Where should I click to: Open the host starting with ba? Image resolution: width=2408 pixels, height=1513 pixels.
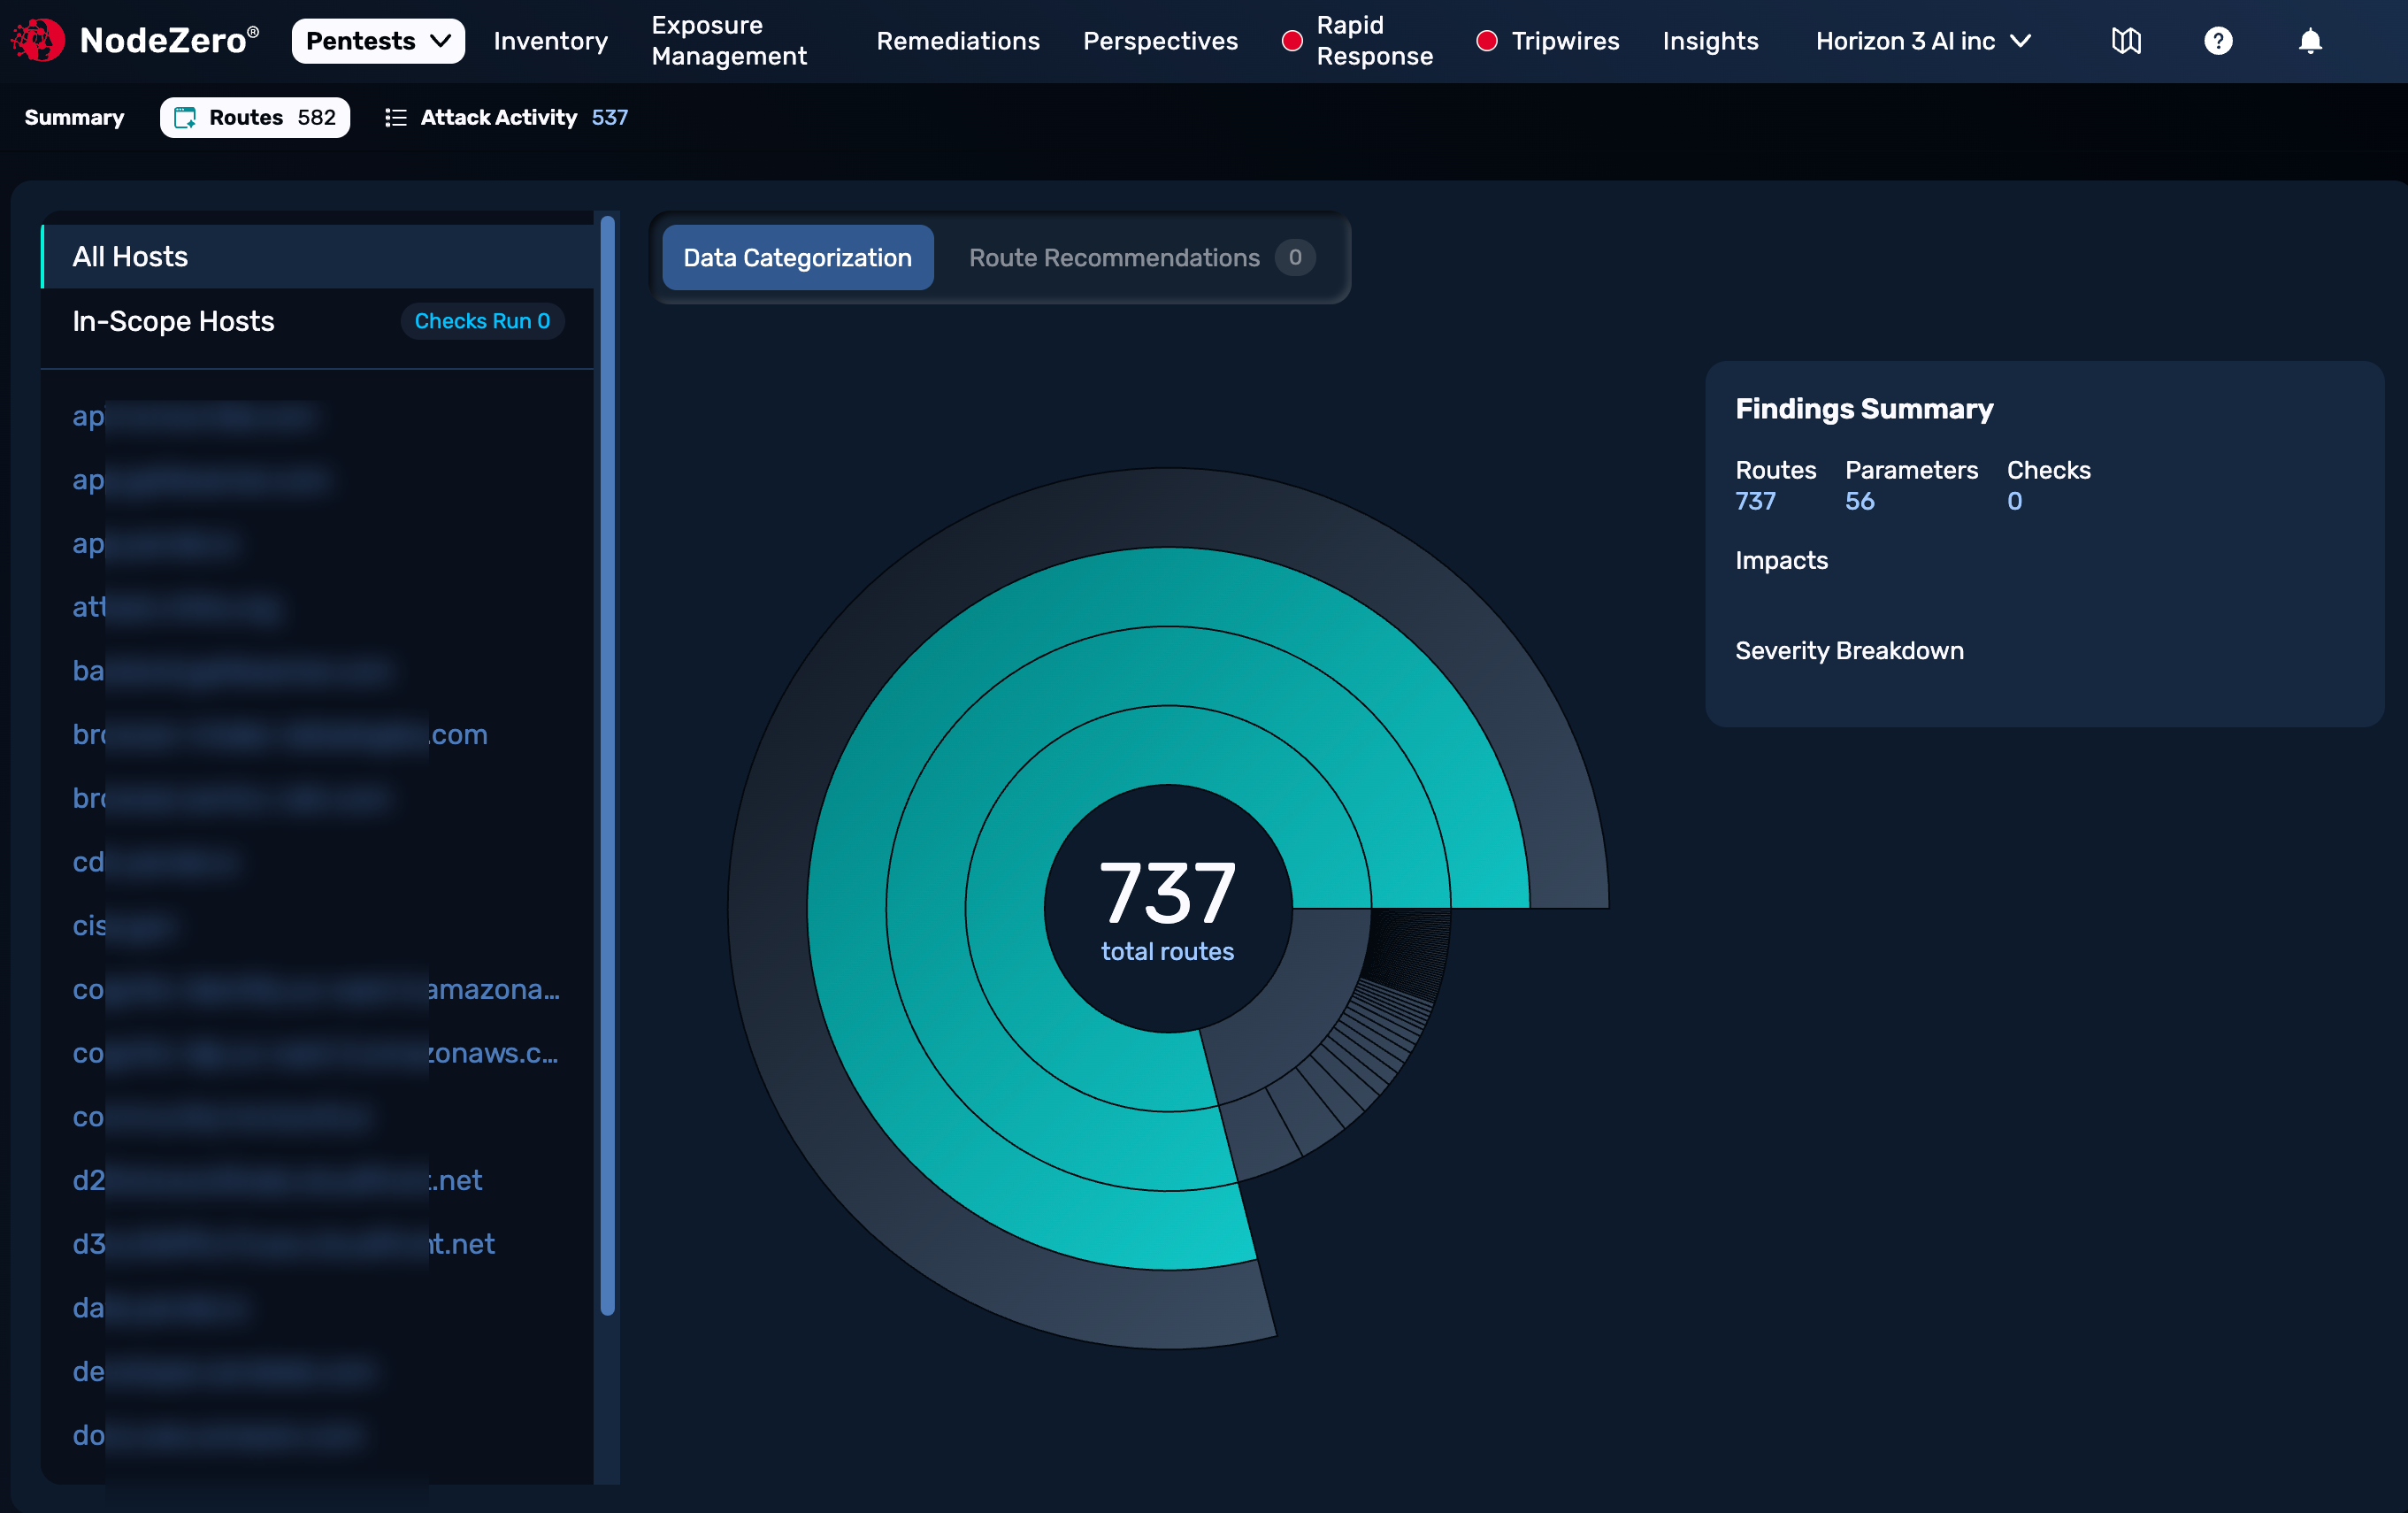coord(232,670)
